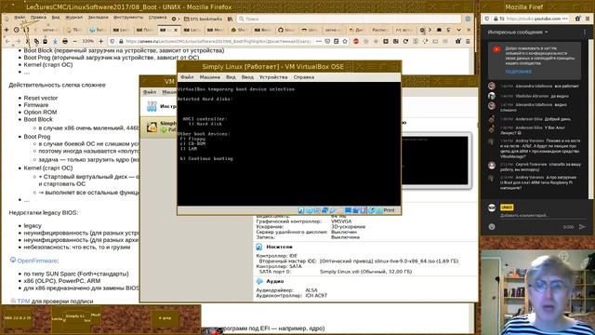The width and height of the screenshot is (595, 335).
Task: Zoom in with the plus button
Action: (x=101, y=41)
